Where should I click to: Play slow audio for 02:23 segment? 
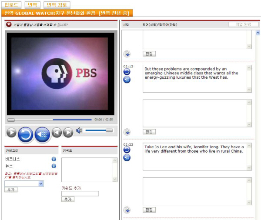[127, 157]
